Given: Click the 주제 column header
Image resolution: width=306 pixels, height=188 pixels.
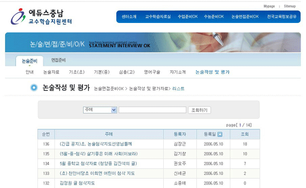Looking at the screenshot, I should (x=109, y=134).
